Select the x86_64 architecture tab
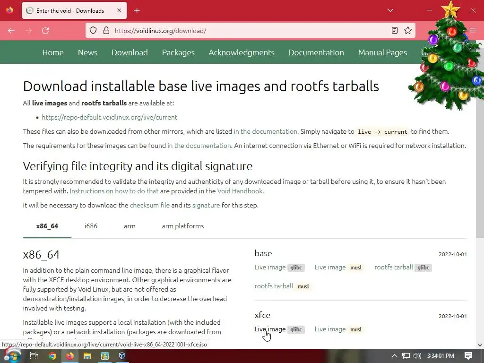Image resolution: width=484 pixels, height=363 pixels. point(47,226)
